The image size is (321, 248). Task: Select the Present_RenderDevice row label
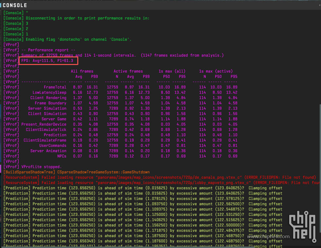[44, 124]
